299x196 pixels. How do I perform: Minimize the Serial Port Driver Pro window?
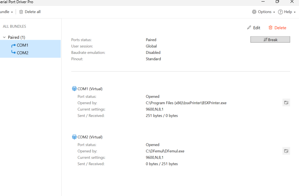[263, 2]
